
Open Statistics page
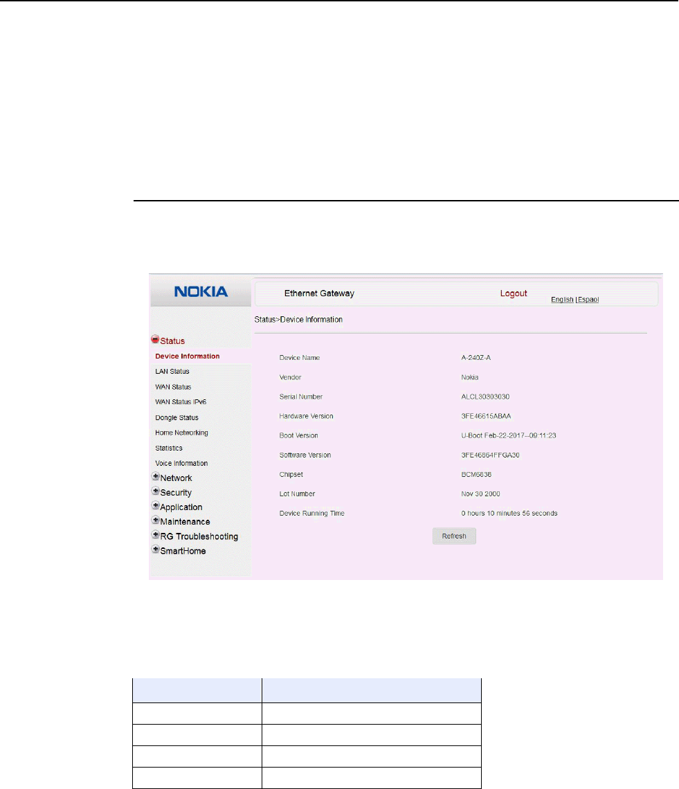tap(169, 448)
